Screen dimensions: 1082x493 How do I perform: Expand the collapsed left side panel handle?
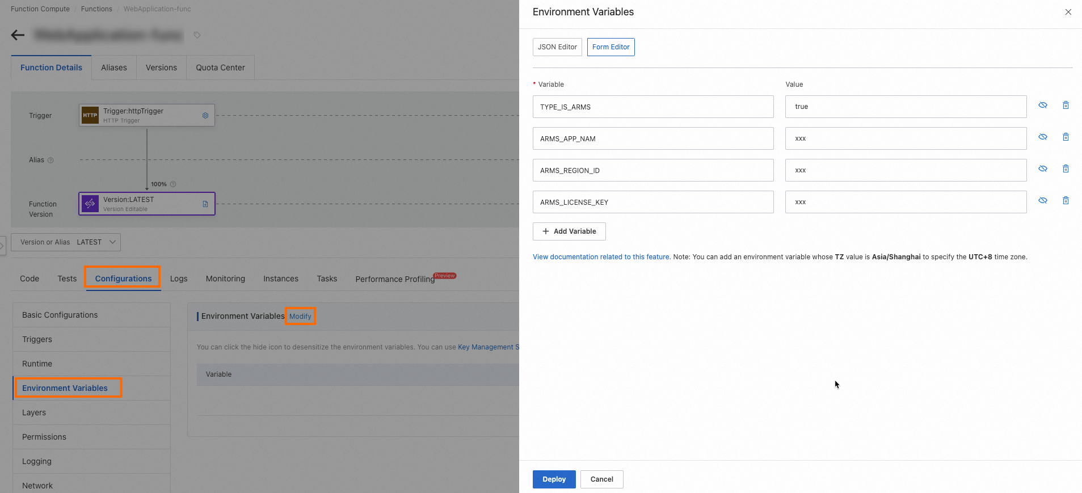click(x=2, y=246)
